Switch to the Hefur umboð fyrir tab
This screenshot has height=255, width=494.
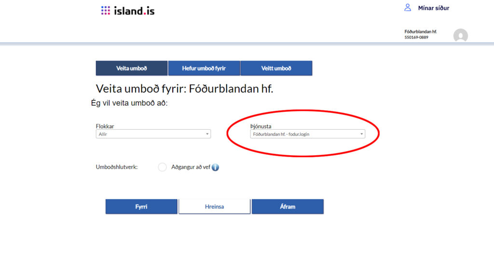204,68
